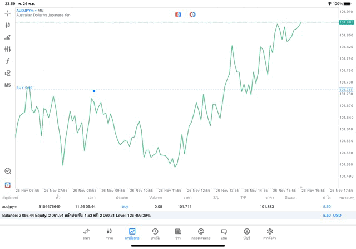Click the BUY 0.05 position line label
The image size is (356, 249).
point(24,87)
